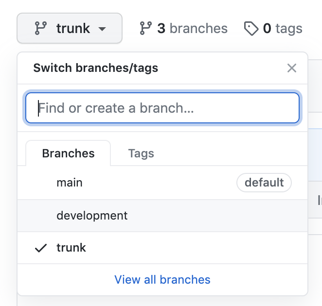322x306 pixels.
Task: Click the git branch icon on the trunk button
Action: (x=40, y=29)
